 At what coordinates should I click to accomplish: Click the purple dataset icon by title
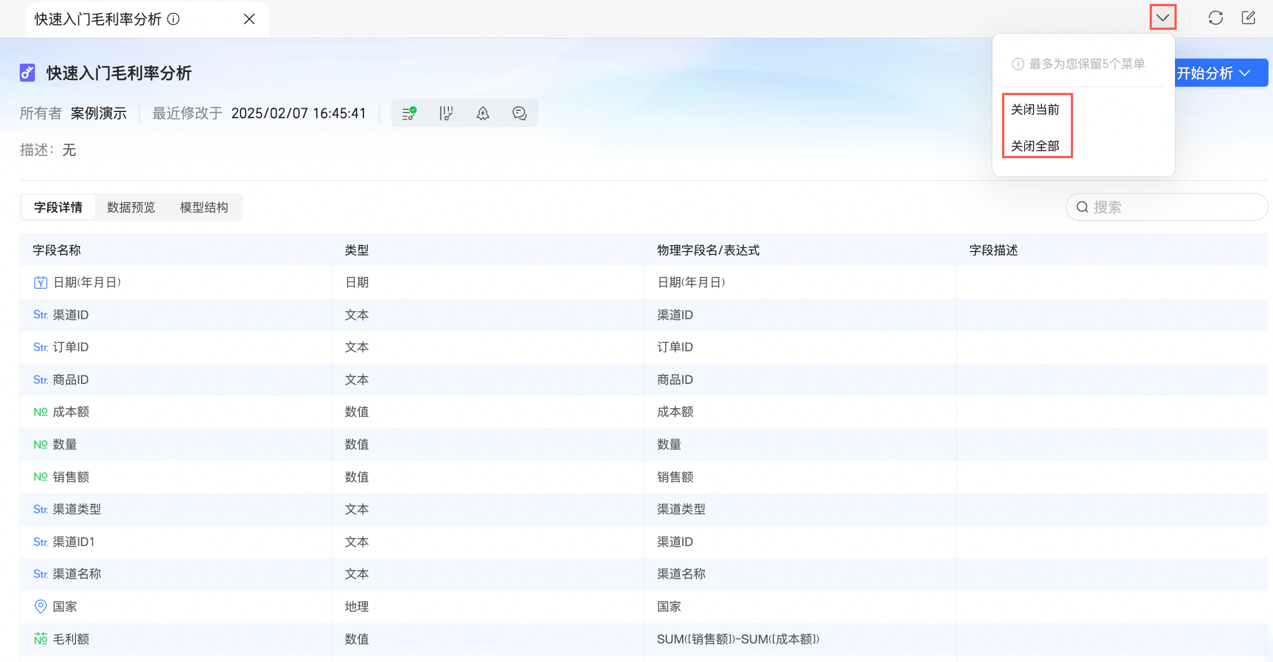28,73
